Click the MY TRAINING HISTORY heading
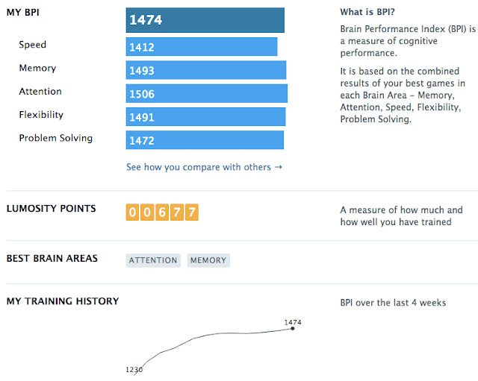 tap(63, 301)
